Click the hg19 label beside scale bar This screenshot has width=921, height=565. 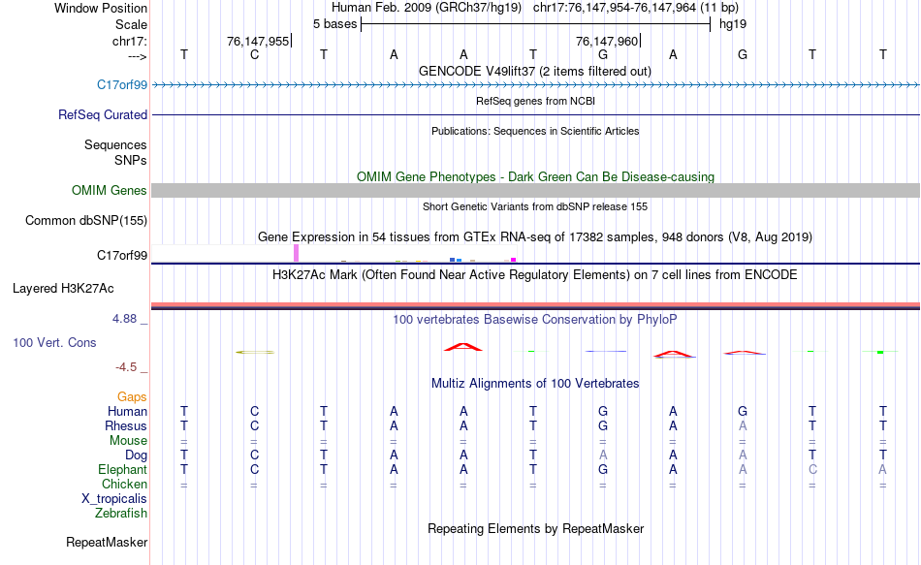[x=733, y=24]
